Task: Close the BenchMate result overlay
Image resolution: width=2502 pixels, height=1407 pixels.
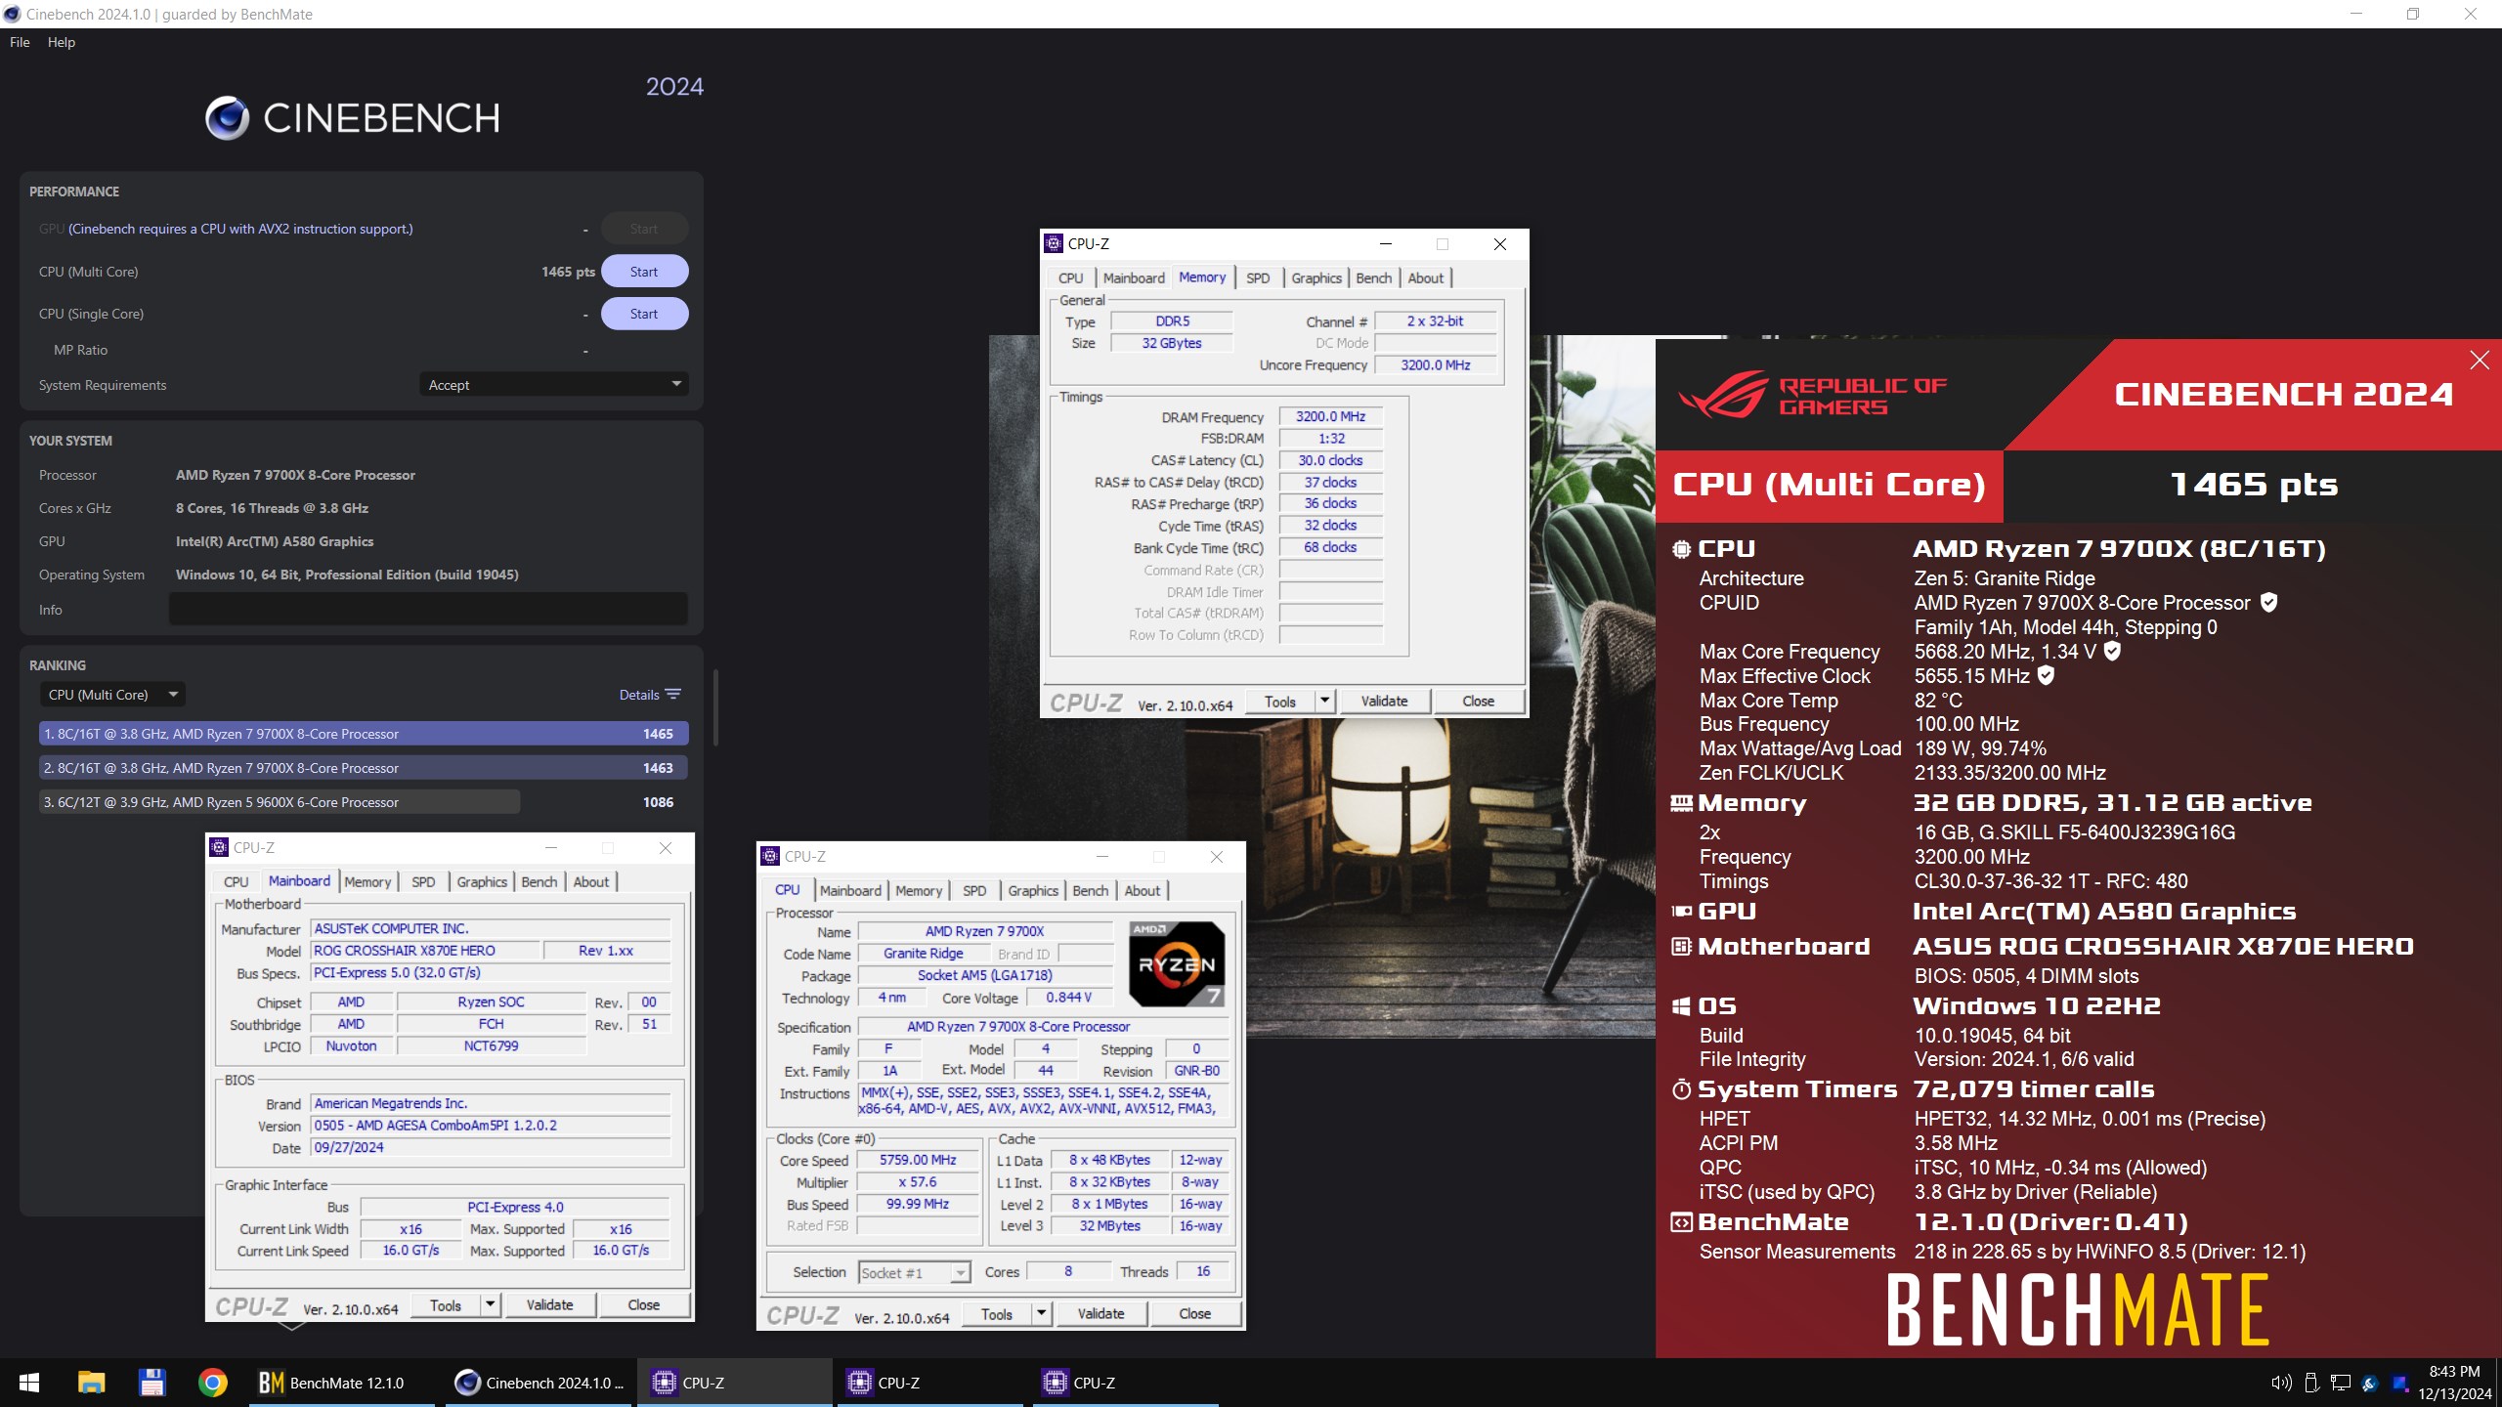Action: point(2480,361)
